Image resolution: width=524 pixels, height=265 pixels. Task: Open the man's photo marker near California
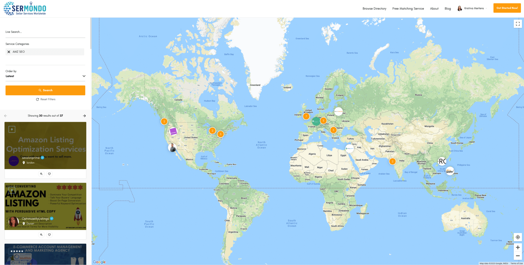(172, 148)
